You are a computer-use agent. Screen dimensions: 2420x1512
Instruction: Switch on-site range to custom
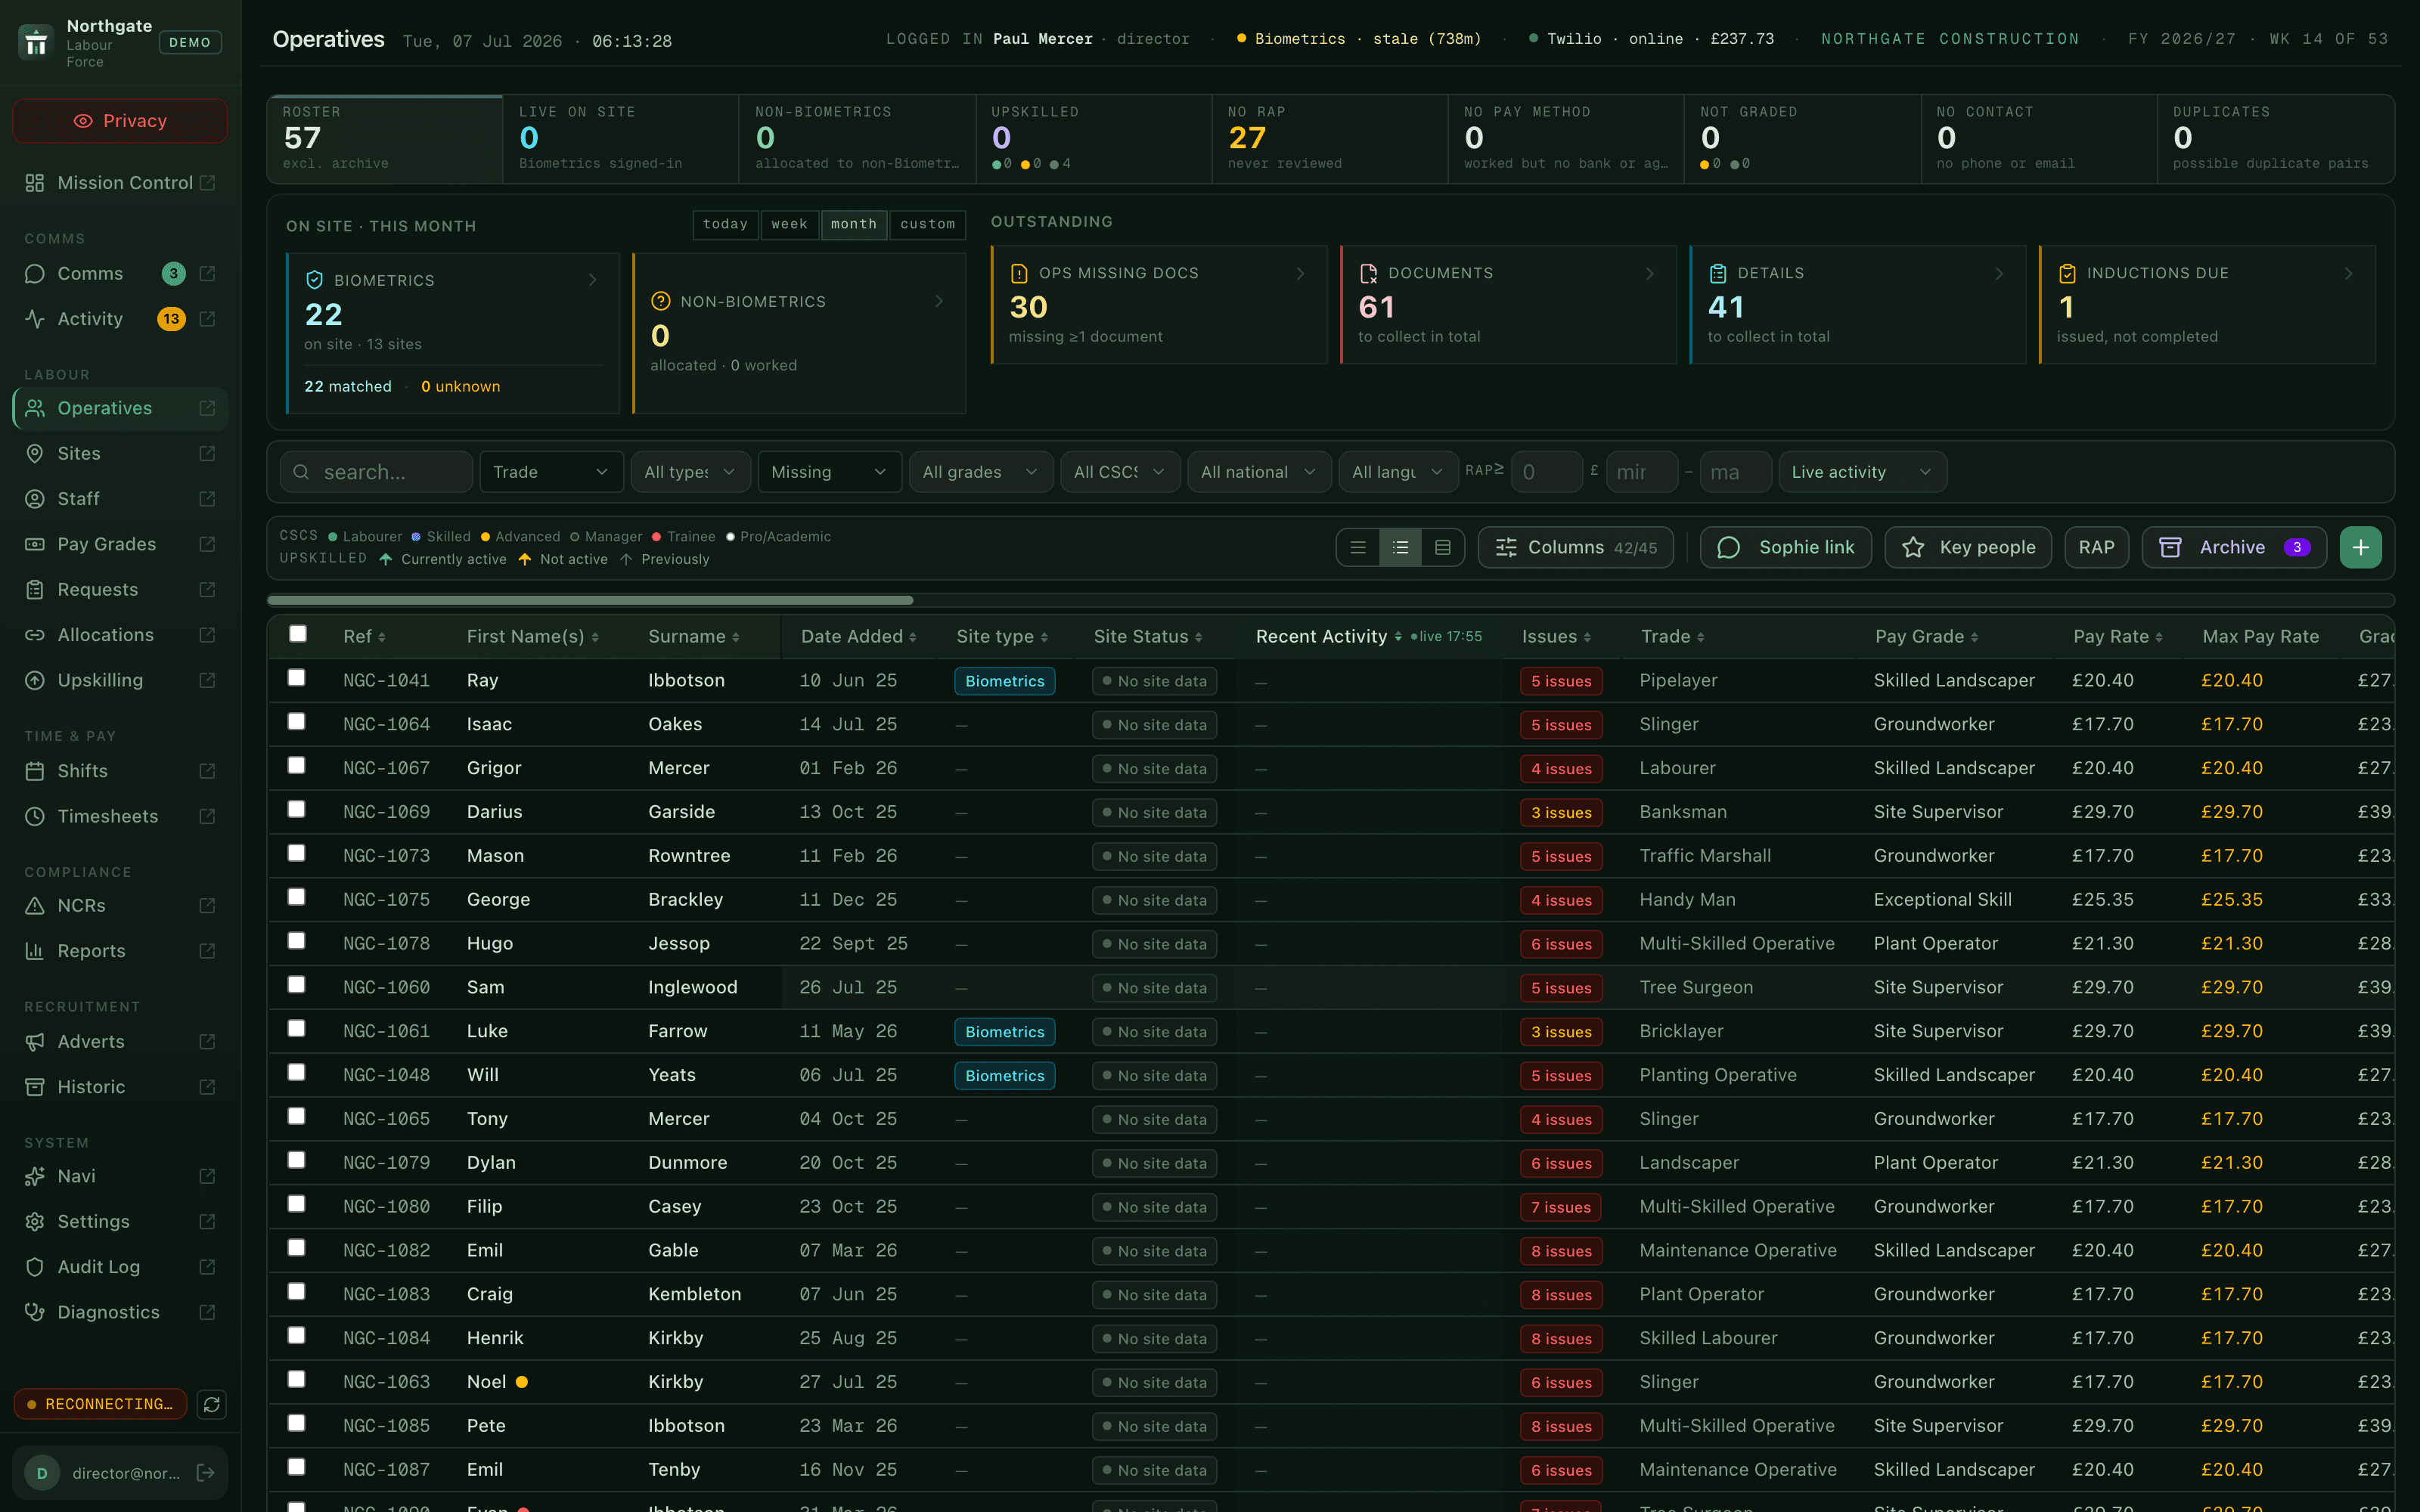927,224
